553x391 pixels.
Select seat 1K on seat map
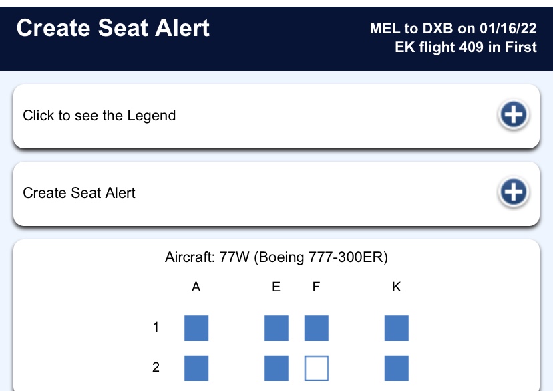tap(397, 328)
